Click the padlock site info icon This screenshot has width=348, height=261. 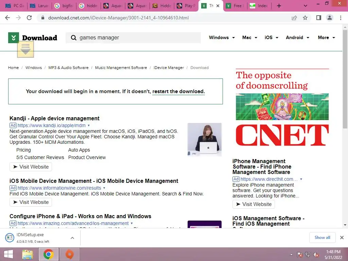click(x=43, y=18)
